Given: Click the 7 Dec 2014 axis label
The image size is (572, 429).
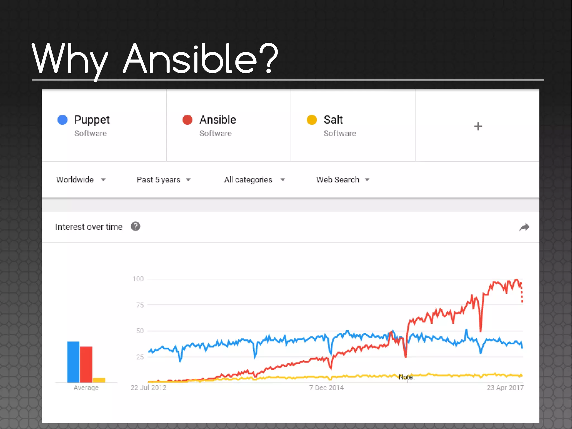Looking at the screenshot, I should coord(326,388).
